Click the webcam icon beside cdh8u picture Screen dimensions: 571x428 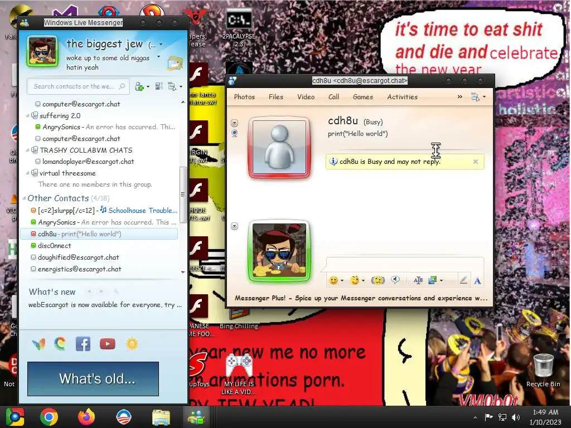pyautogui.click(x=235, y=133)
